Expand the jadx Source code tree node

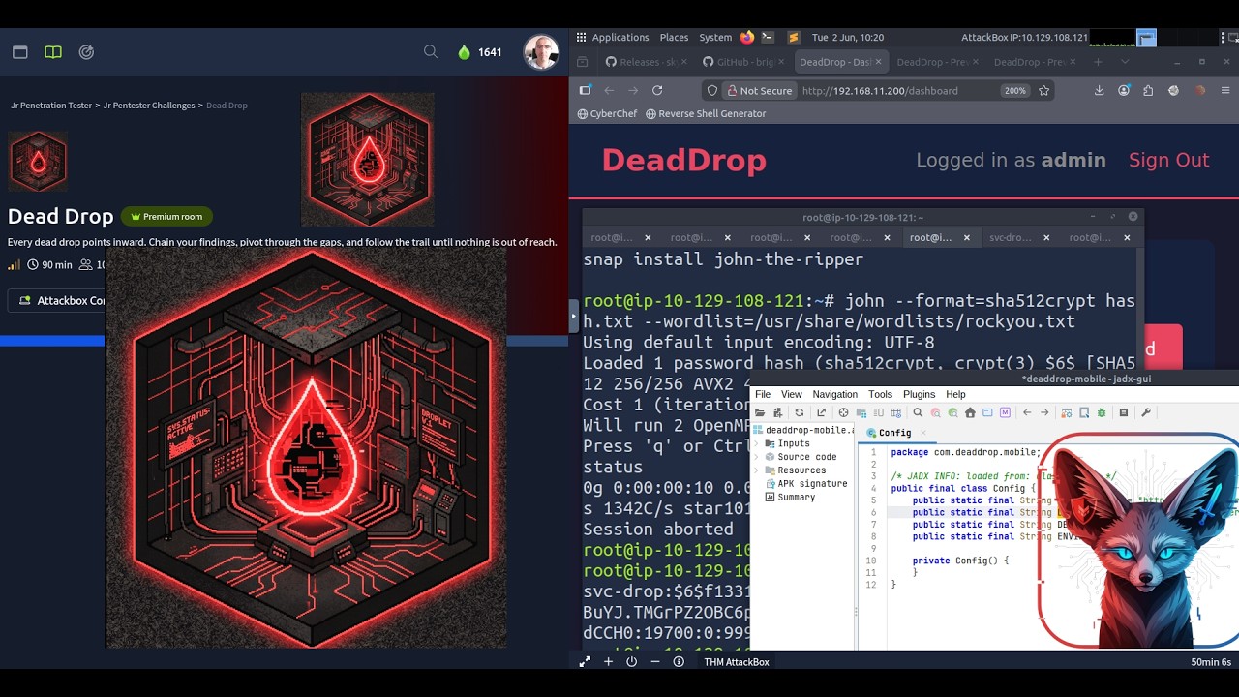pos(757,457)
